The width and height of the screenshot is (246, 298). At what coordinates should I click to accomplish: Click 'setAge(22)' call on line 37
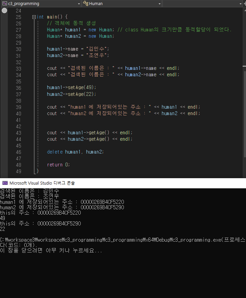point(81,94)
